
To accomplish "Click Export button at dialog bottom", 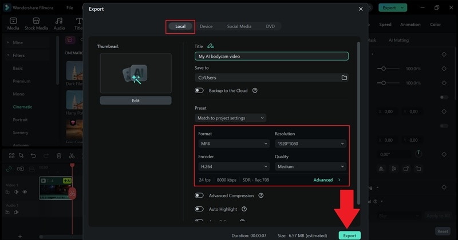I will point(350,235).
